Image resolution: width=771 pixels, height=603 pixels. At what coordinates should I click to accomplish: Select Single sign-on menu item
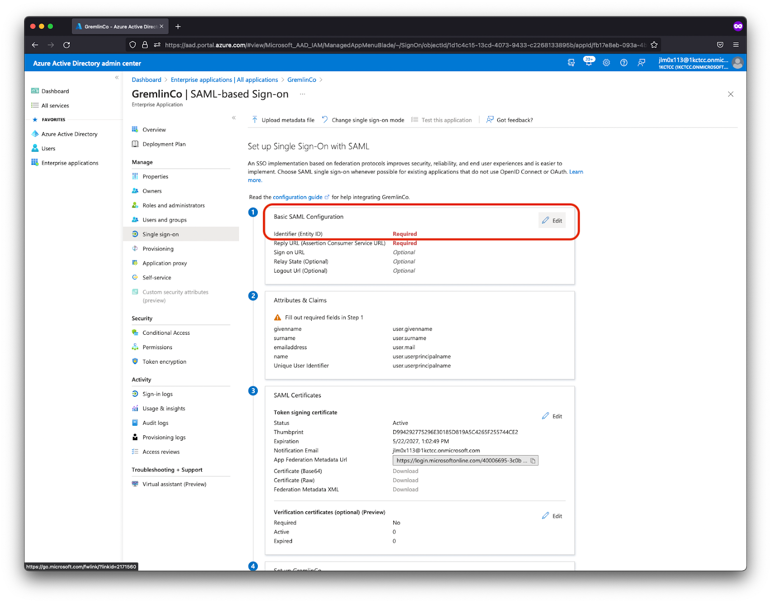[x=181, y=234]
